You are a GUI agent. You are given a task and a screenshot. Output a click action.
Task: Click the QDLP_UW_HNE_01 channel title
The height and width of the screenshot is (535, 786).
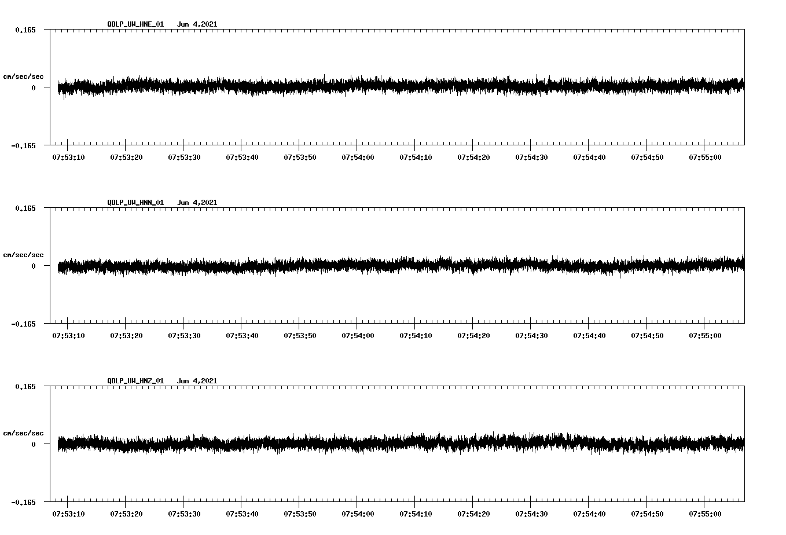click(135, 24)
